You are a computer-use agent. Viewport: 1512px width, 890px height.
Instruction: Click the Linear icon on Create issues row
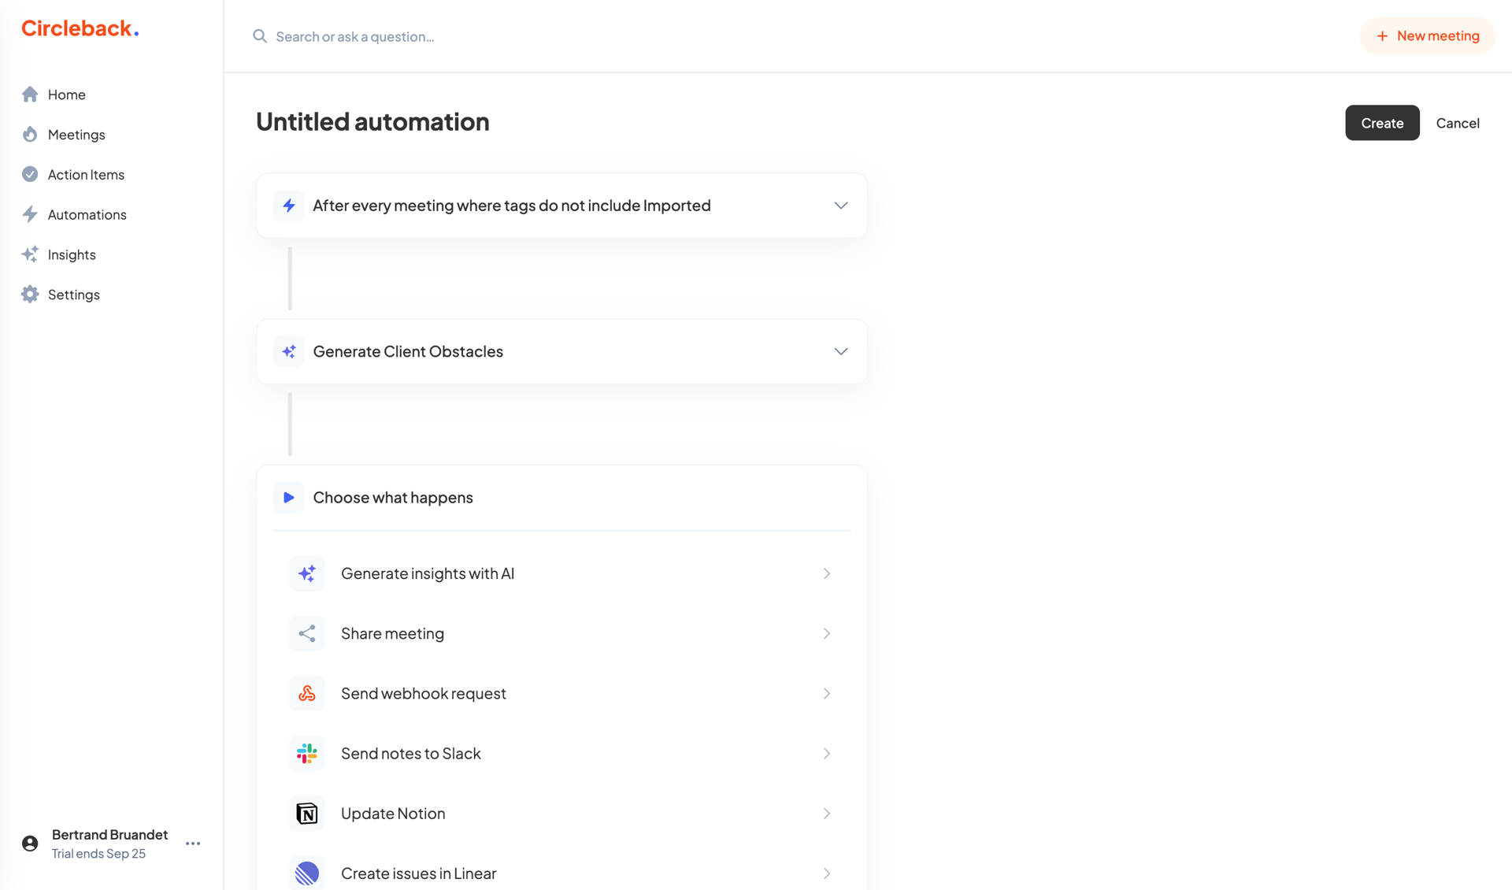pos(307,873)
